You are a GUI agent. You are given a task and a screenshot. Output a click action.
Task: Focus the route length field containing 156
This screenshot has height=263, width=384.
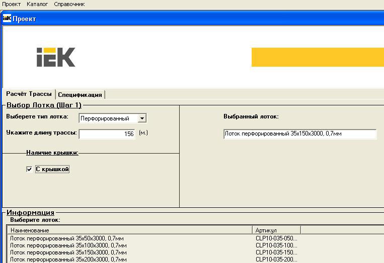pos(107,134)
